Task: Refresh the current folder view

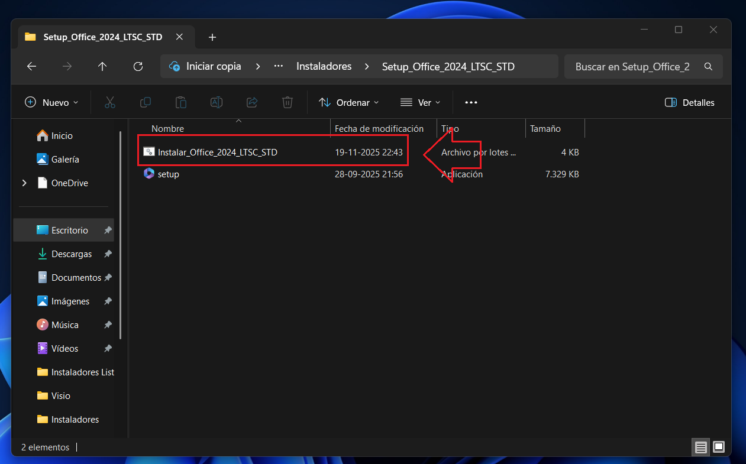Action: pos(138,67)
